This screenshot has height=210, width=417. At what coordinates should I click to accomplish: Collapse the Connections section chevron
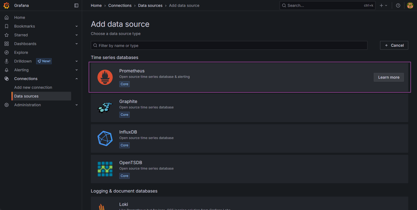click(x=77, y=79)
